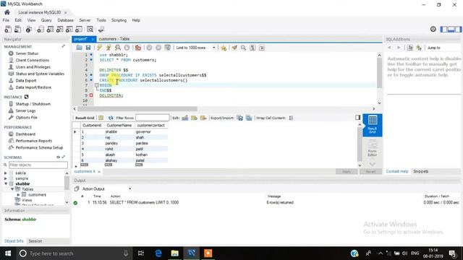Commit transaction icon in editor toolbar
This screenshot has height=260, width=463.
click(150, 48)
